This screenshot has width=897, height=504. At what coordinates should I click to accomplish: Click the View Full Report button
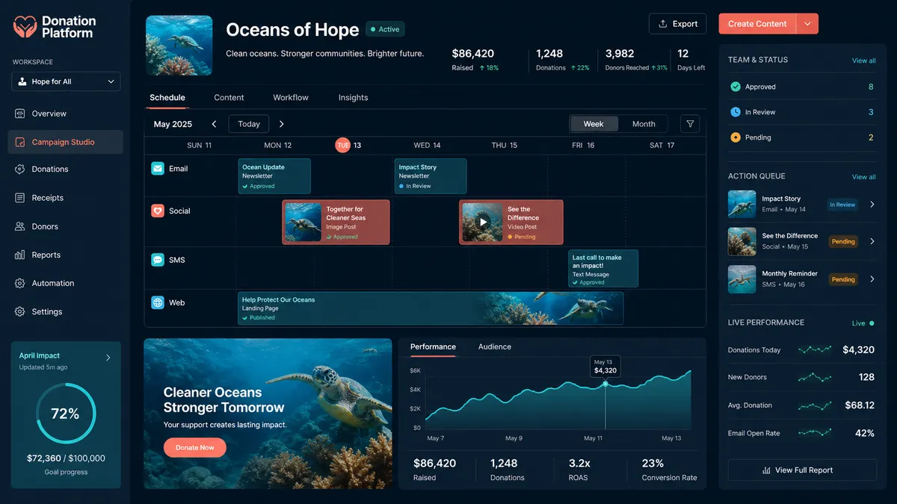[x=802, y=470]
